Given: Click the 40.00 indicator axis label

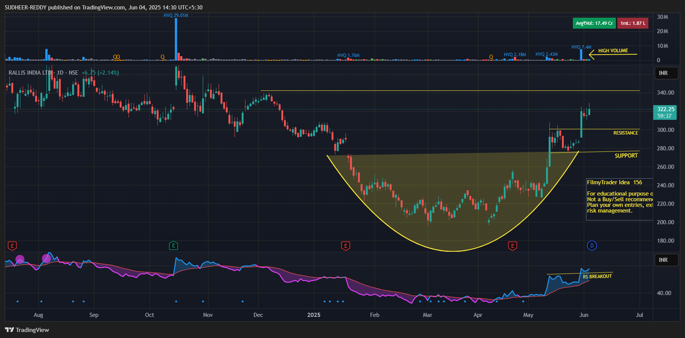Looking at the screenshot, I should pyautogui.click(x=664, y=293).
